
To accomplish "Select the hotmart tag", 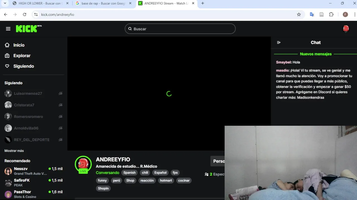I will click(166, 180).
